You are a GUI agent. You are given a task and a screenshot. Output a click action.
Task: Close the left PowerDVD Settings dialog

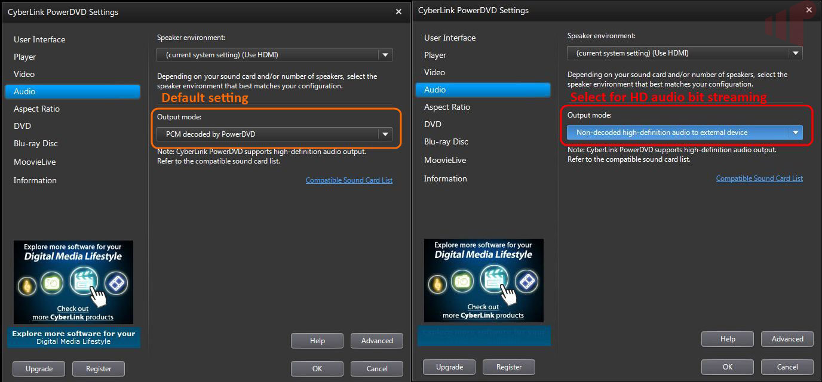coord(398,11)
